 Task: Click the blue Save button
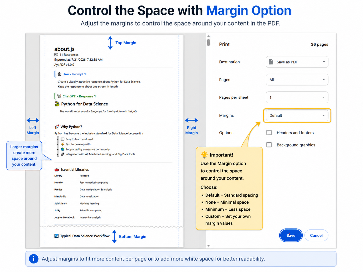click(x=291, y=235)
